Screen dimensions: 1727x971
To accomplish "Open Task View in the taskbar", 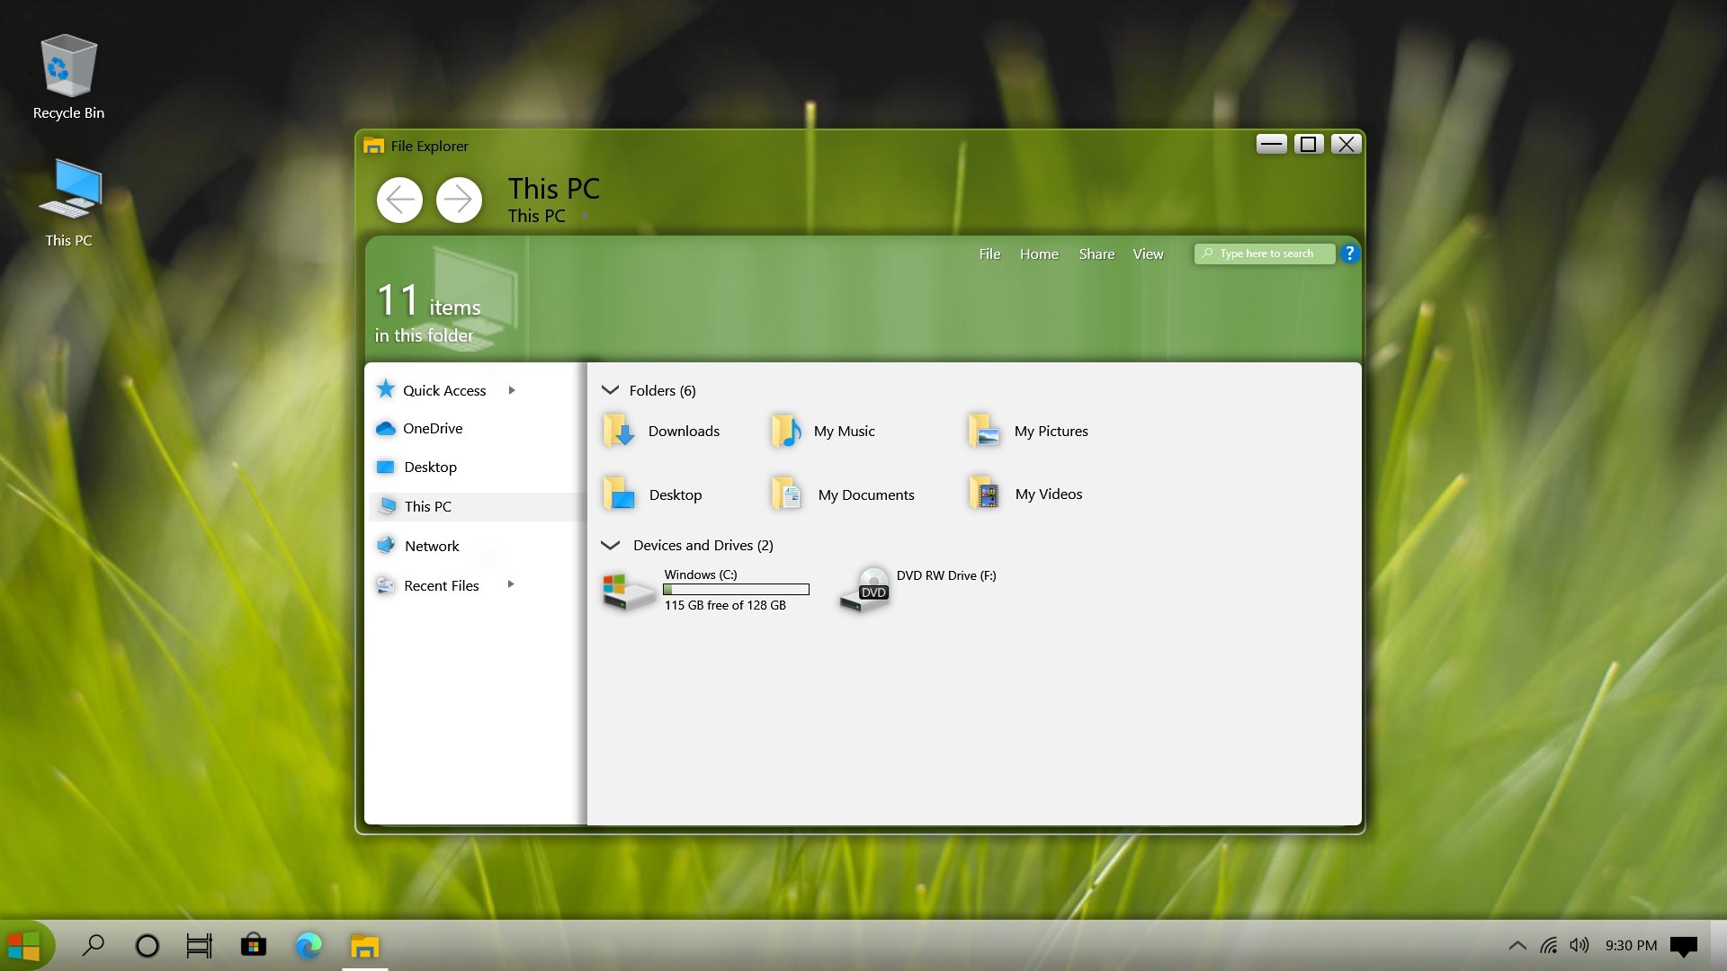I will point(199,945).
